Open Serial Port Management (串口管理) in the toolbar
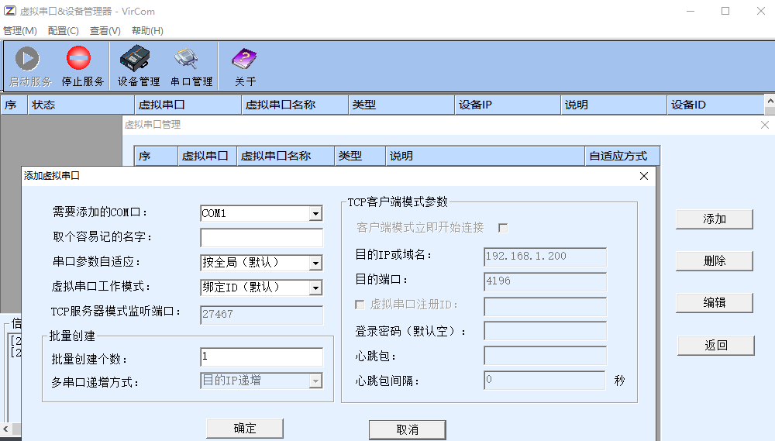775x441 pixels. (191, 66)
